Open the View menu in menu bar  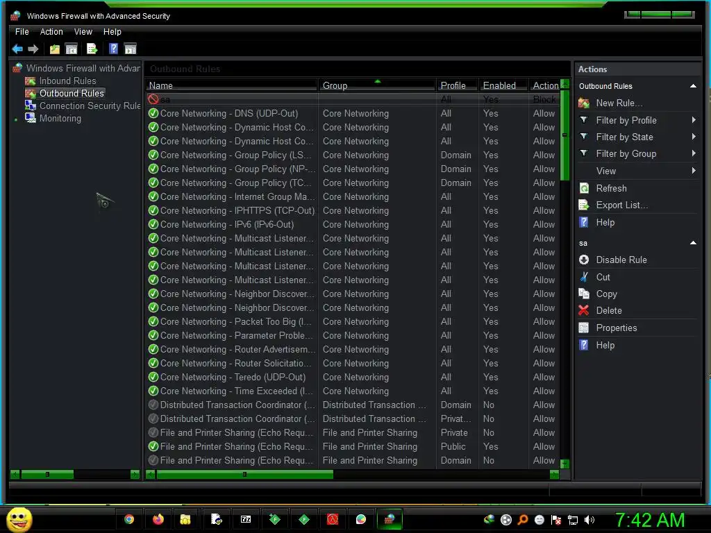point(83,32)
